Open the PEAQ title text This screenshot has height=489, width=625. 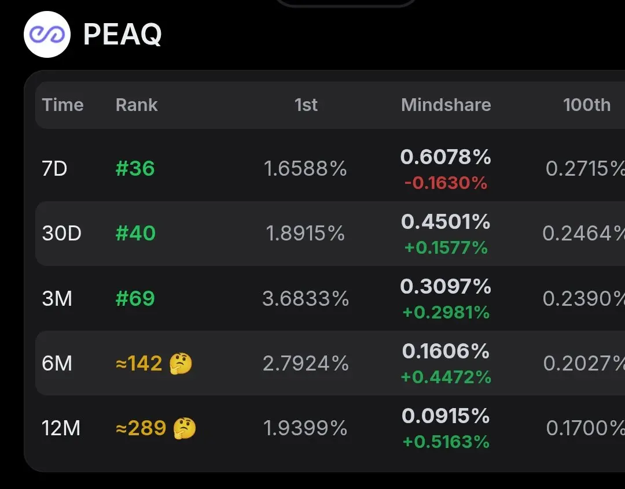(x=122, y=34)
